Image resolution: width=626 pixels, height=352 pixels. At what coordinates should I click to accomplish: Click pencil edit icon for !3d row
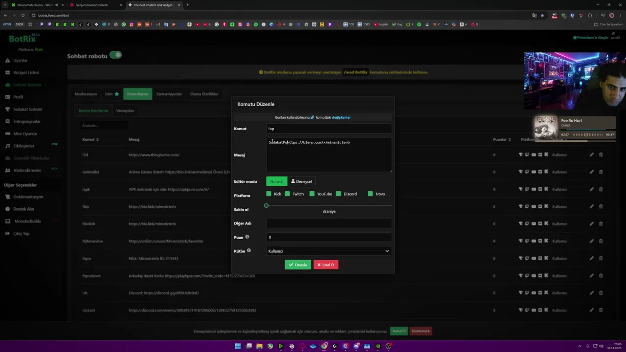(x=591, y=154)
